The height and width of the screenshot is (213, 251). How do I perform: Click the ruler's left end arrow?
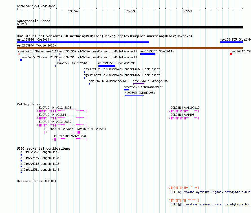(x=17, y=9)
